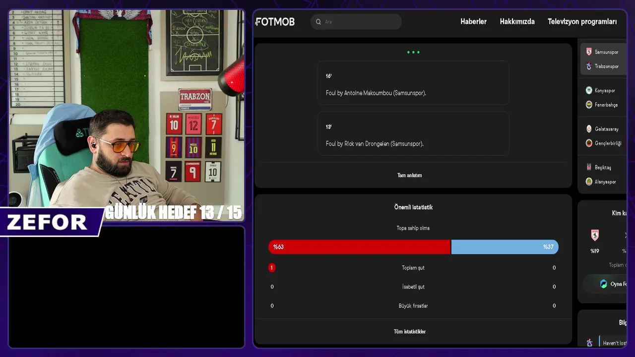The image size is (635, 357).
Task: Click Gençlerbirliği crest in match list
Action: (589, 143)
